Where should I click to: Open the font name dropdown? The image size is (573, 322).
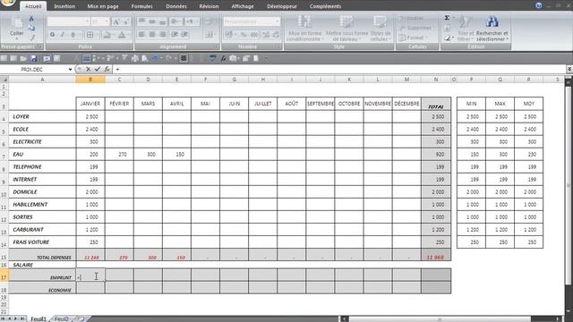point(87,21)
